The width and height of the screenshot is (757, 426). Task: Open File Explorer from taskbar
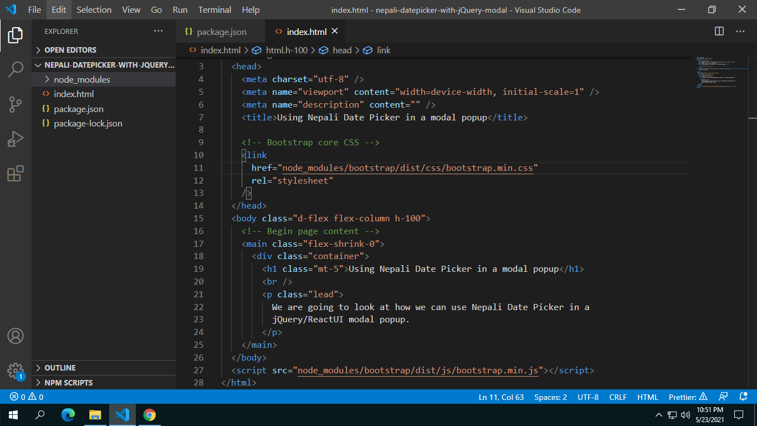[95, 415]
